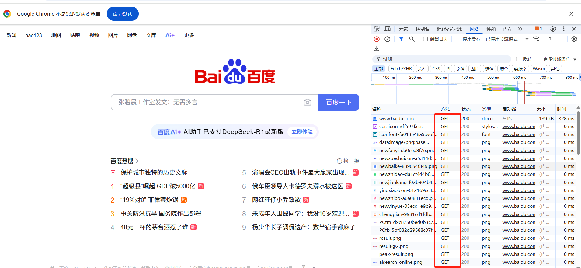The image size is (581, 268).
Task: Clear the network log icon
Action: (x=387, y=39)
